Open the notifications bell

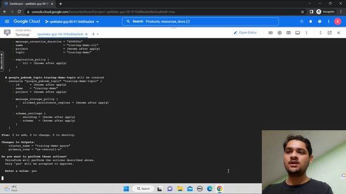coord(310,22)
